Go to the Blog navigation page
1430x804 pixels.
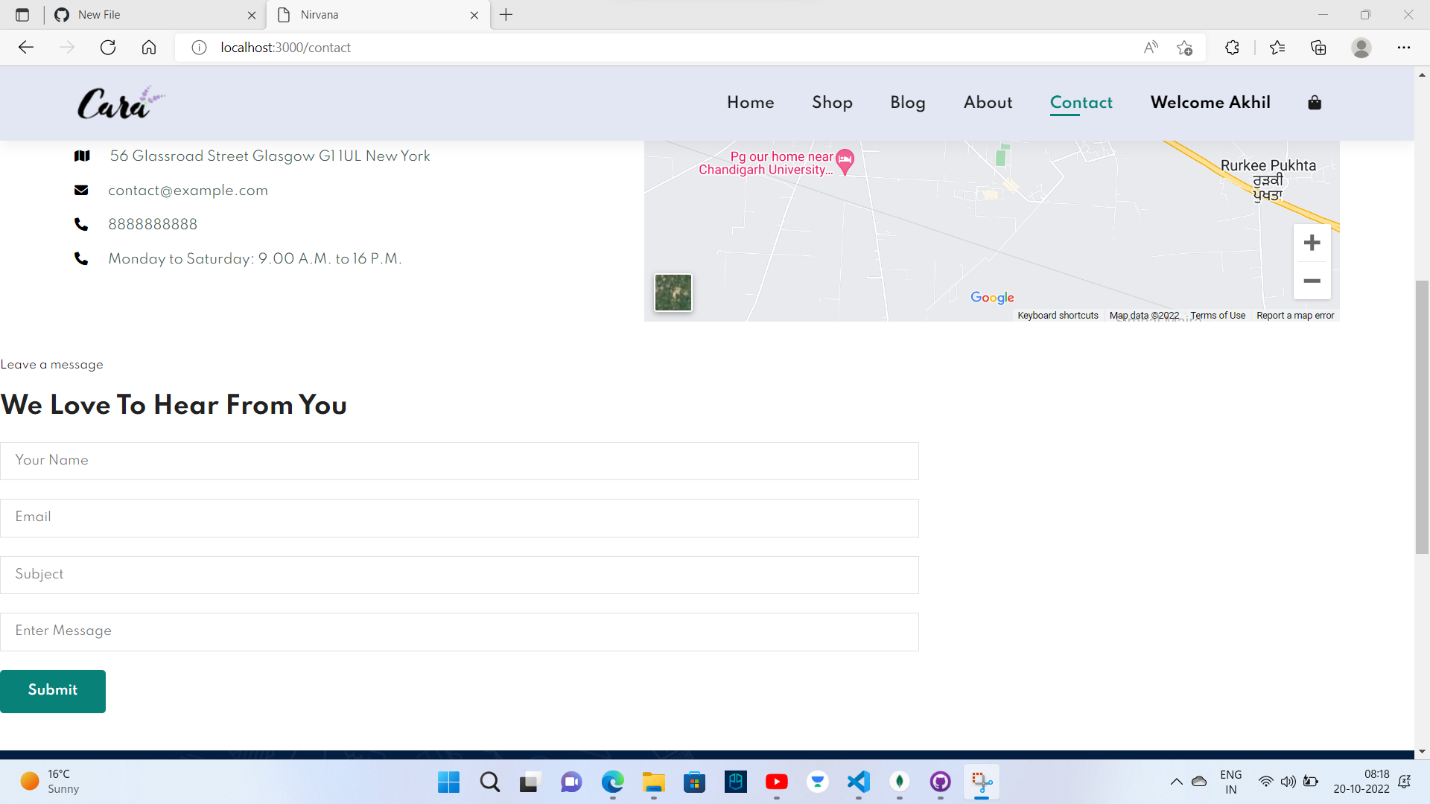coord(907,103)
